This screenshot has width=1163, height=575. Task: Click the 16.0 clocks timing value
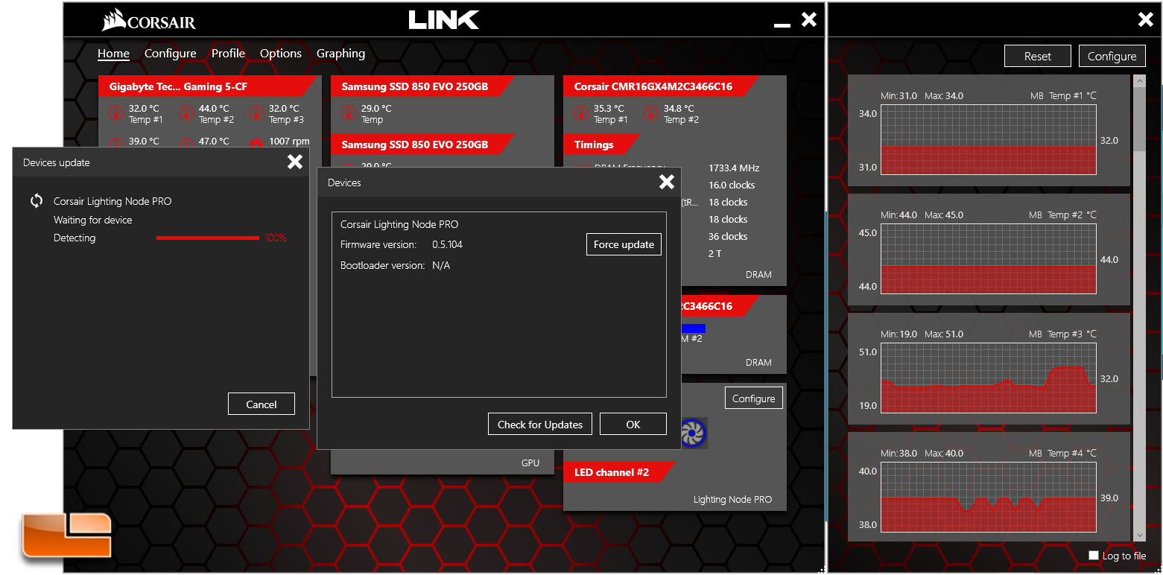732,185
